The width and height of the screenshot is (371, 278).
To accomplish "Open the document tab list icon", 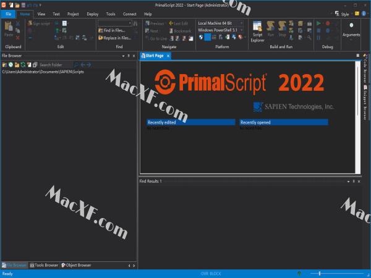I will (358, 56).
